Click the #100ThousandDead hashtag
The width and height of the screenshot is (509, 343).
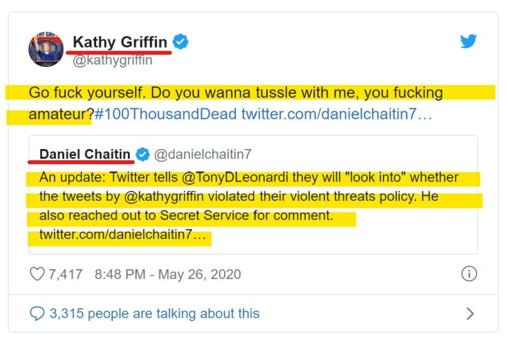[x=165, y=114]
